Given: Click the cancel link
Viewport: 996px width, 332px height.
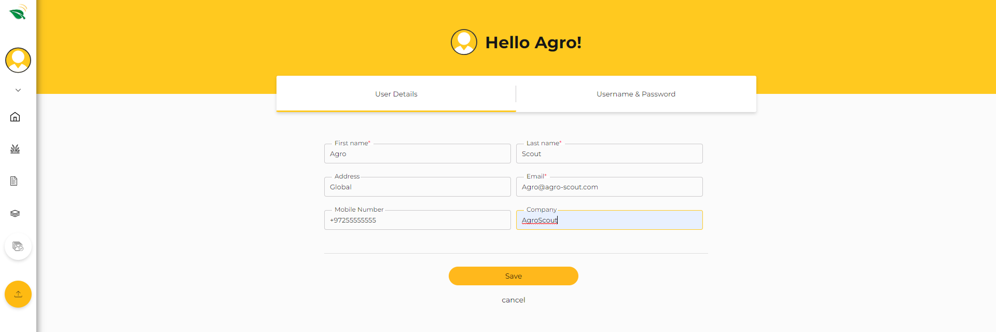Looking at the screenshot, I should [514, 300].
